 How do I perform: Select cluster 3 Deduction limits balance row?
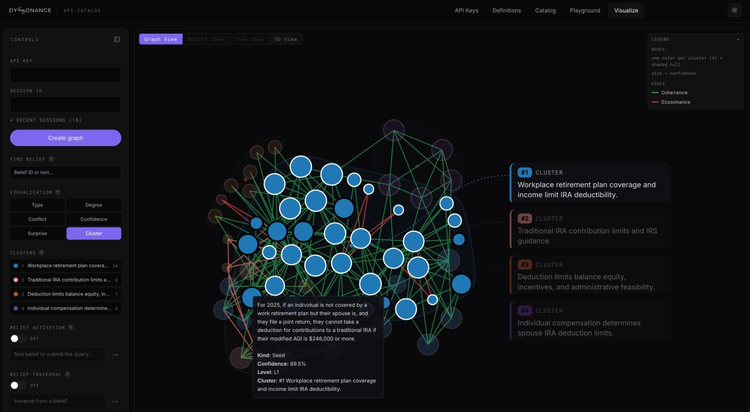pos(66,294)
